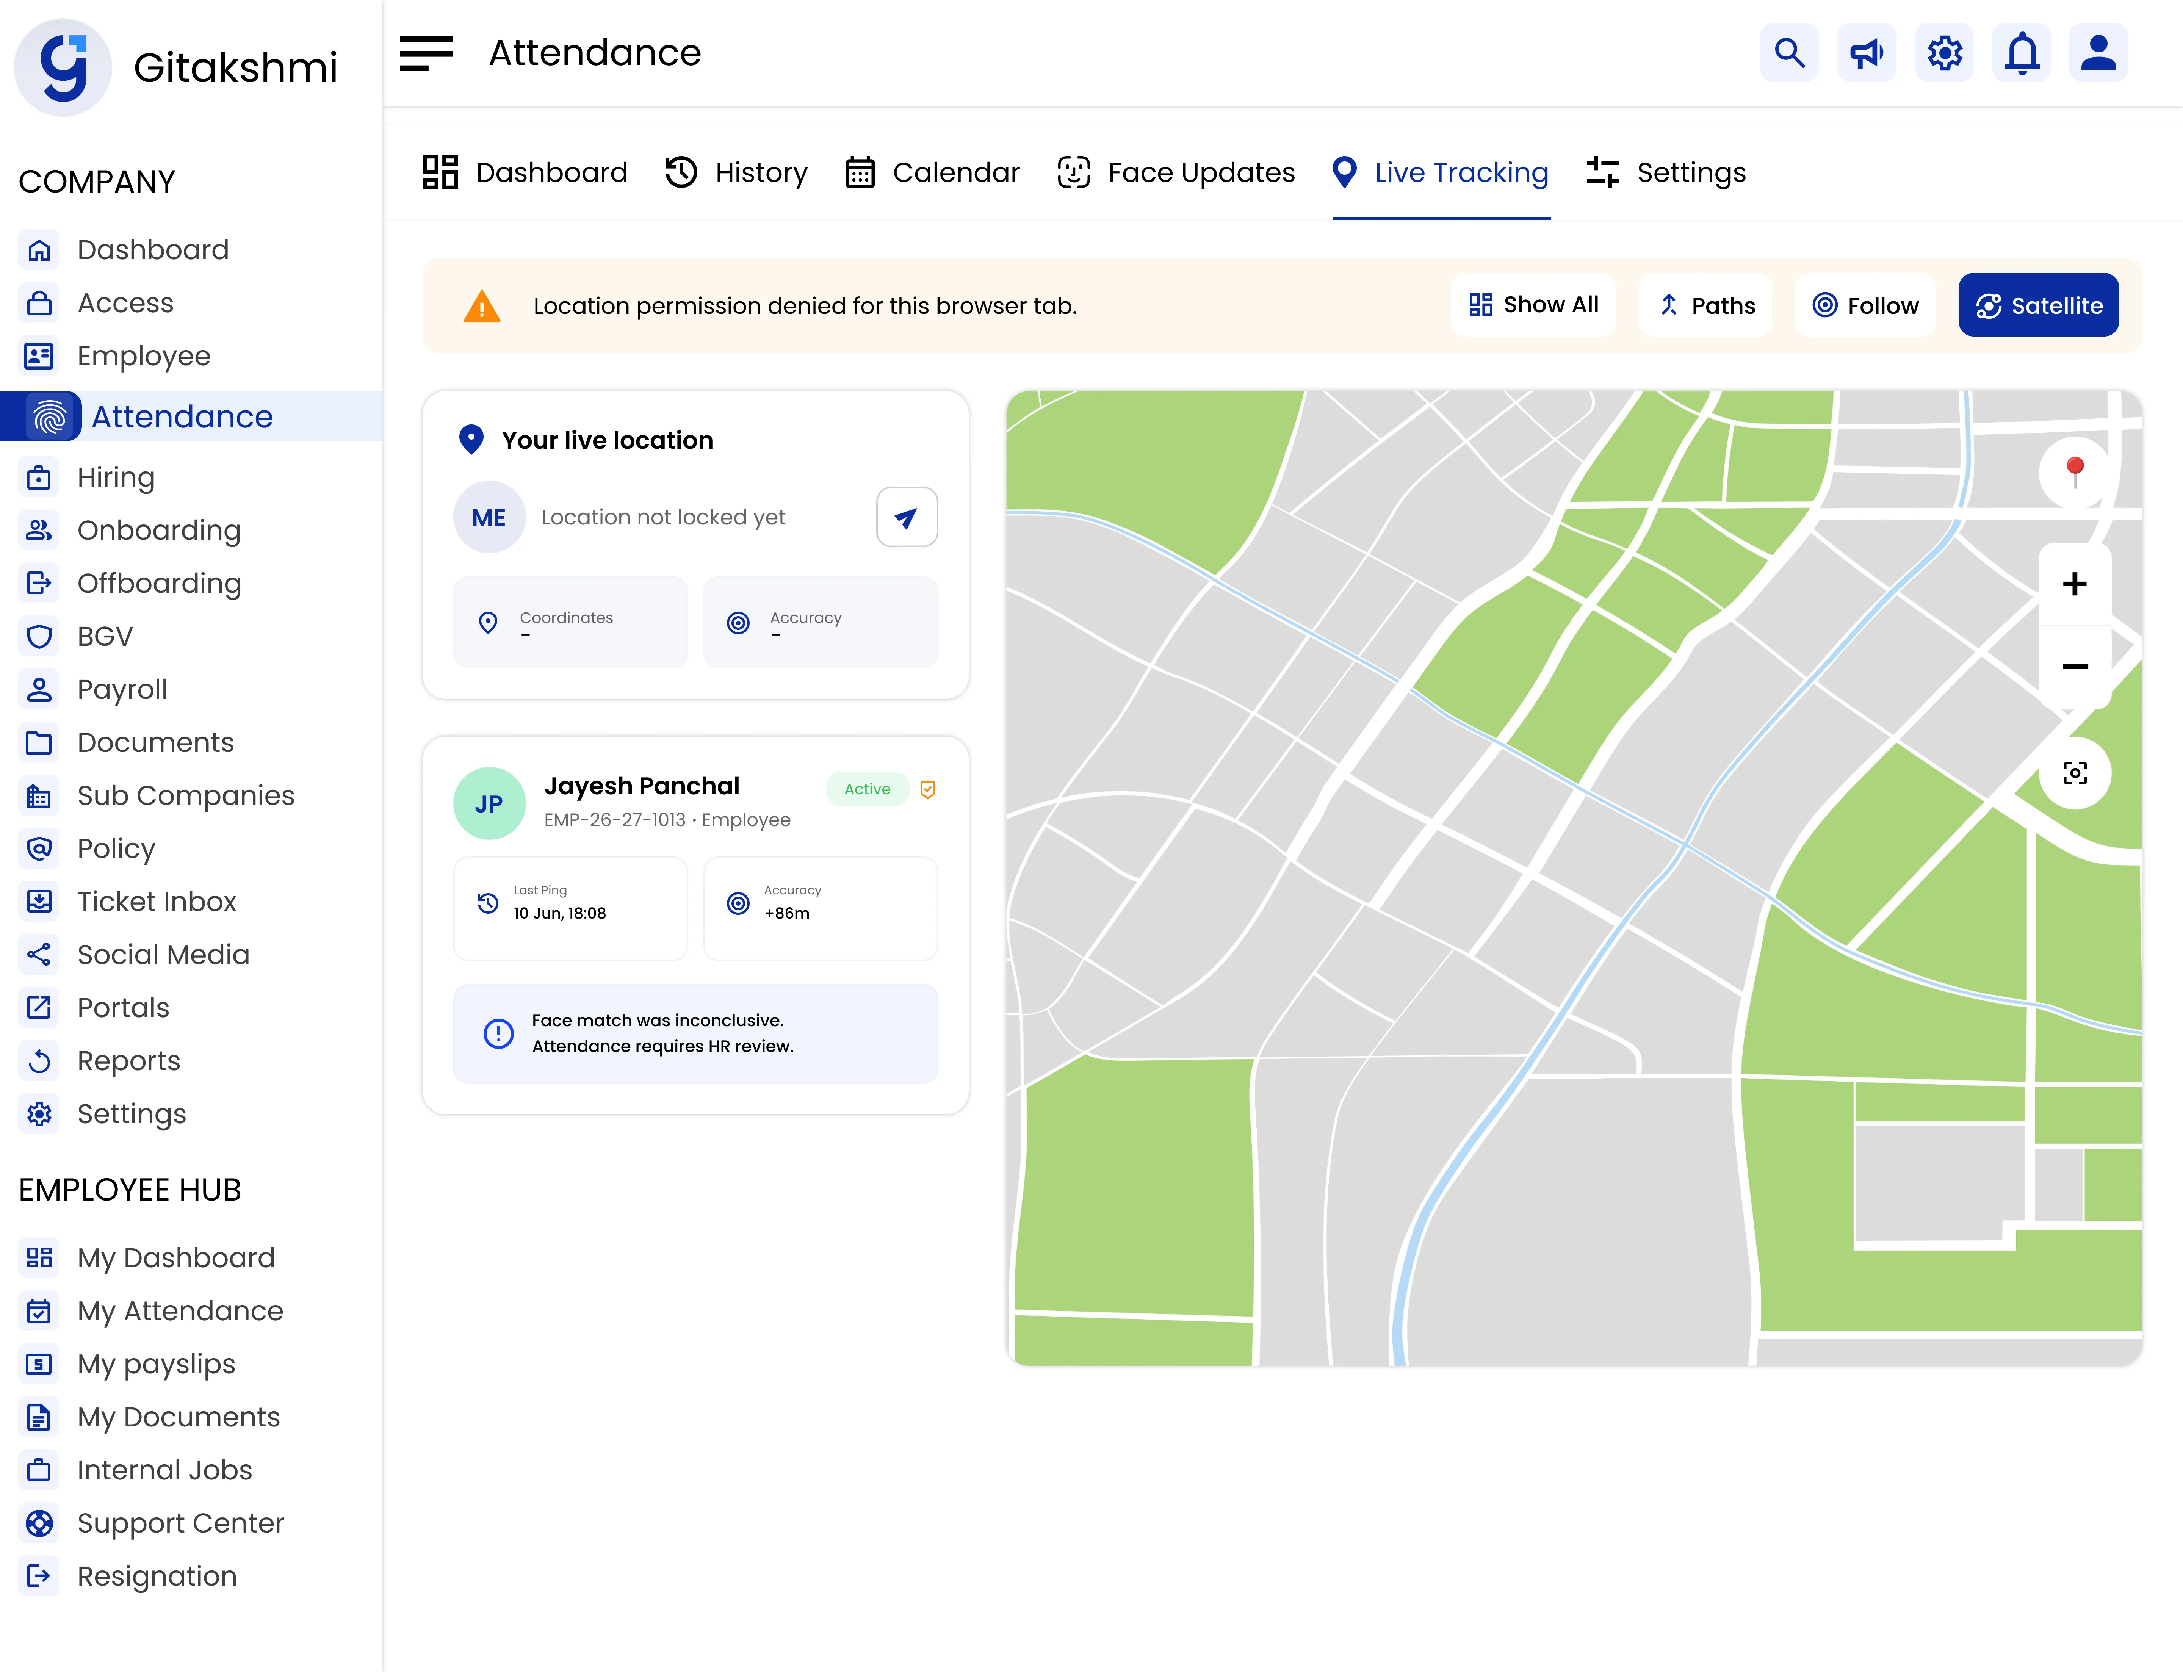The image size is (2183, 1672).
Task: Click the Show All button
Action: (x=1533, y=305)
